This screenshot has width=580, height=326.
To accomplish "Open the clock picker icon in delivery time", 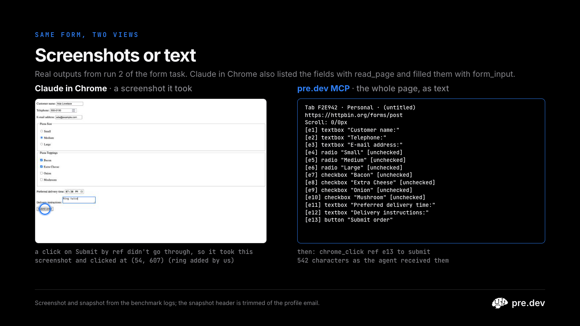I will 82,192.
